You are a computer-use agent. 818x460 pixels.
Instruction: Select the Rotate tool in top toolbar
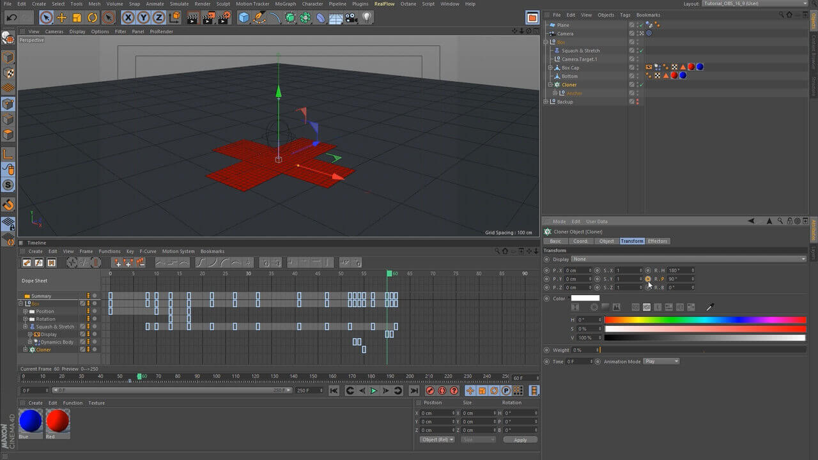[x=93, y=18]
